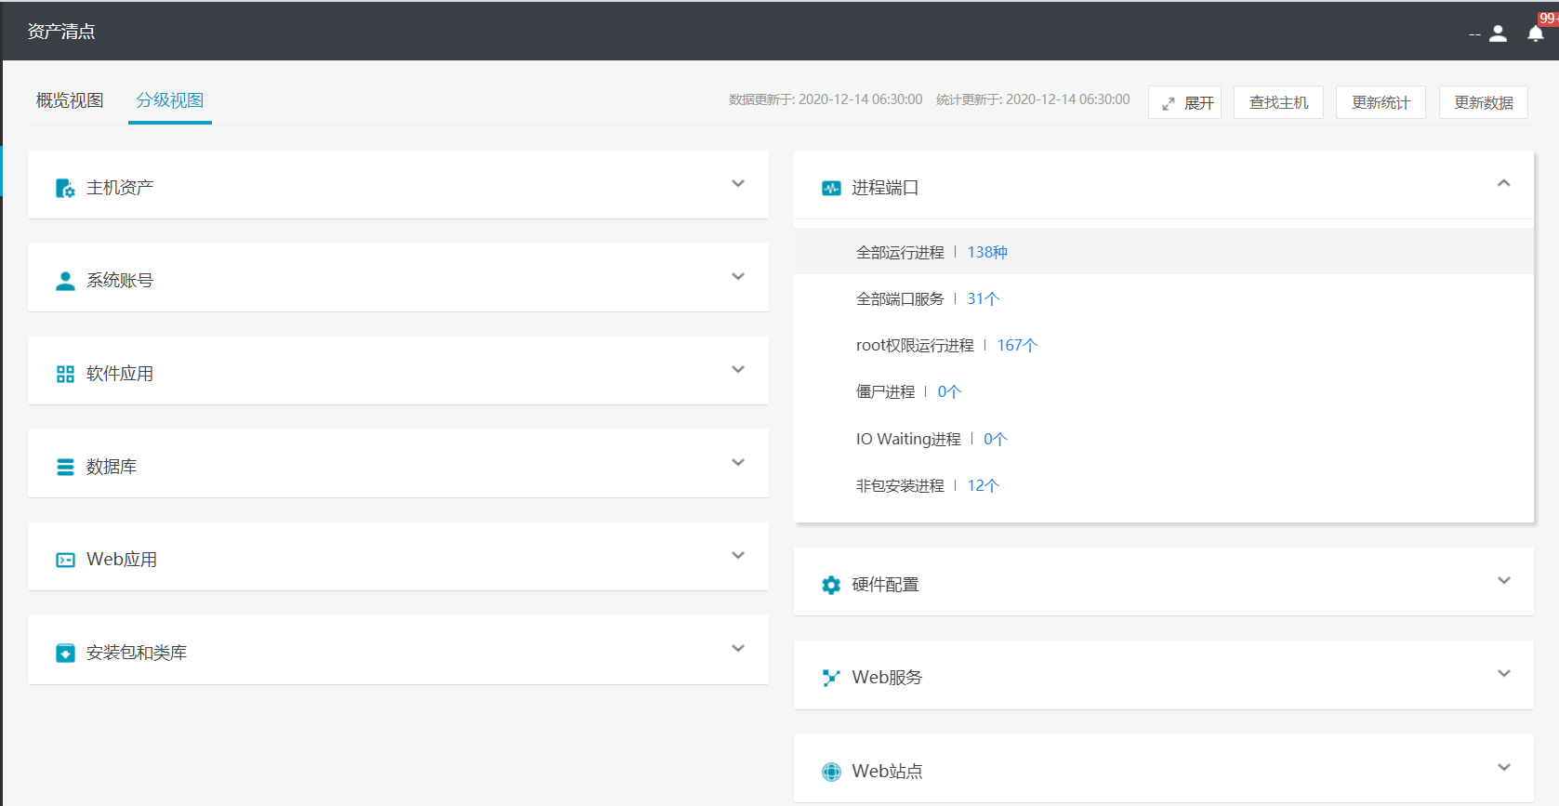This screenshot has height=806, width=1559.
Task: Click the 主机资产 panel title
Action: [120, 188]
